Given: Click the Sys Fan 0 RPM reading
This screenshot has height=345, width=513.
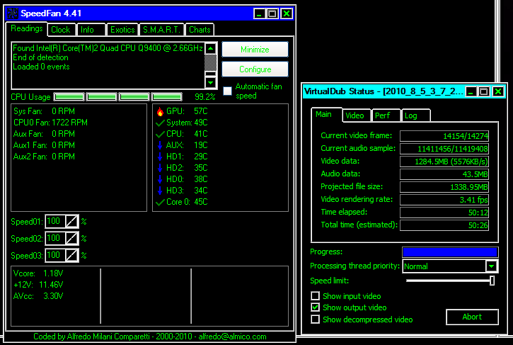Looking at the screenshot, I should pos(44,111).
